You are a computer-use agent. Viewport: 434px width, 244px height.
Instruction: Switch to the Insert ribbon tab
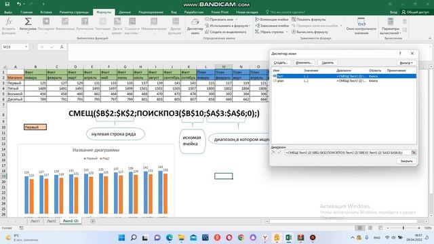coord(46,12)
